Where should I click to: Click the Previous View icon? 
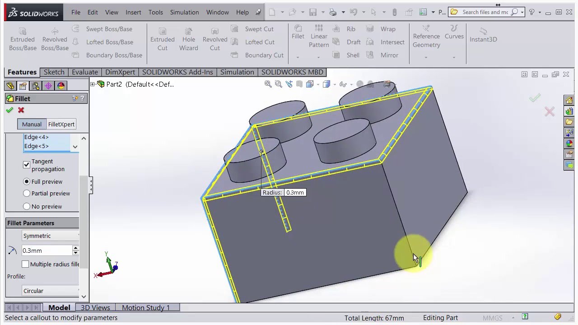tap(289, 84)
